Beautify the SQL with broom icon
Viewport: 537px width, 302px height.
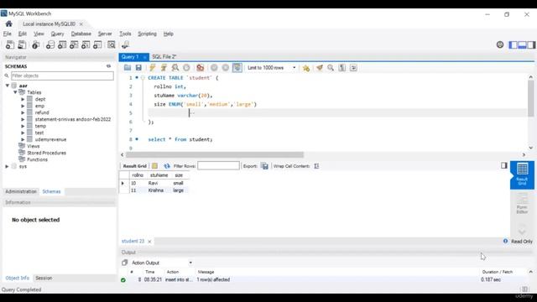click(x=320, y=68)
